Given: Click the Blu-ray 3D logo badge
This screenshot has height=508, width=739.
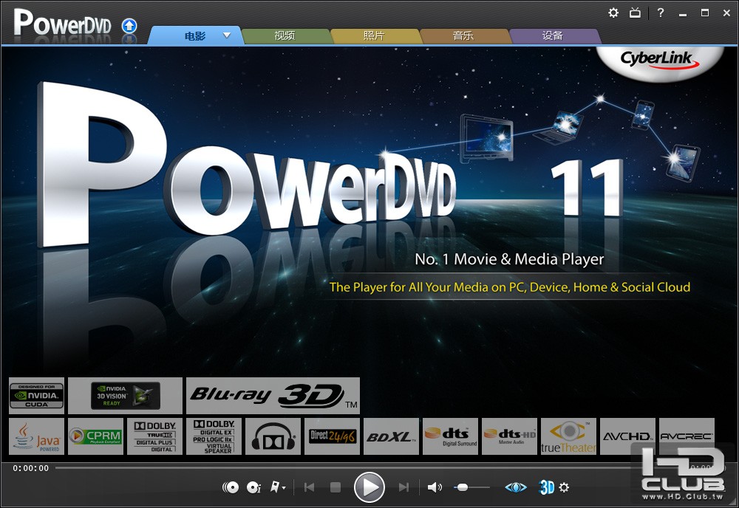Looking at the screenshot, I should click(273, 396).
